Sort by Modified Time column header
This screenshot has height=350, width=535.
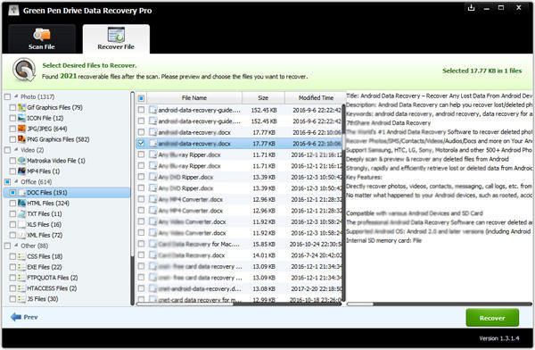coord(316,97)
